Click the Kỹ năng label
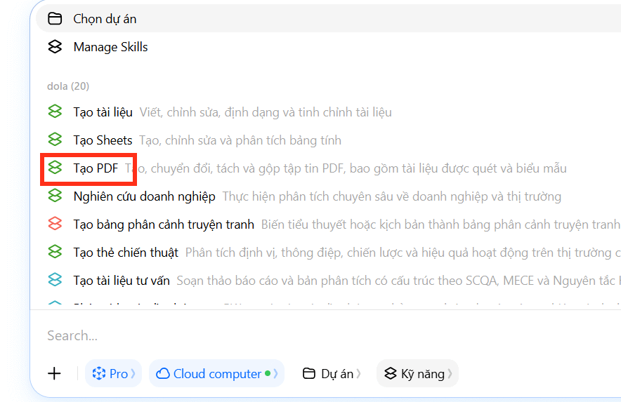 point(423,374)
